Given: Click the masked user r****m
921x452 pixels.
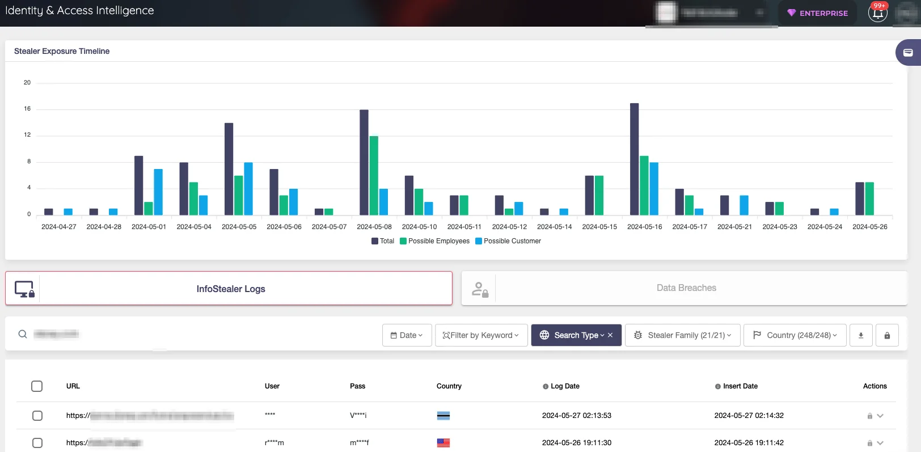Looking at the screenshot, I should 274,443.
